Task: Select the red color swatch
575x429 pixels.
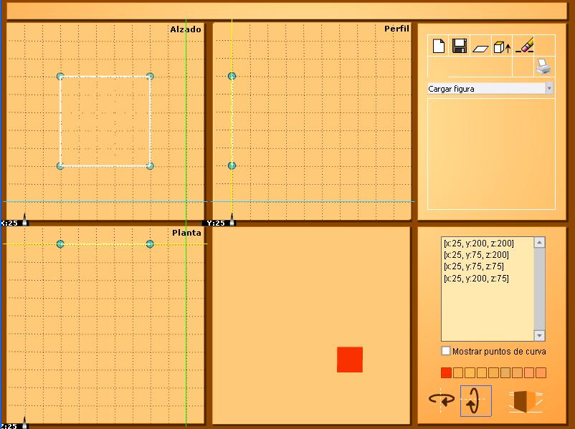Action: coord(446,372)
